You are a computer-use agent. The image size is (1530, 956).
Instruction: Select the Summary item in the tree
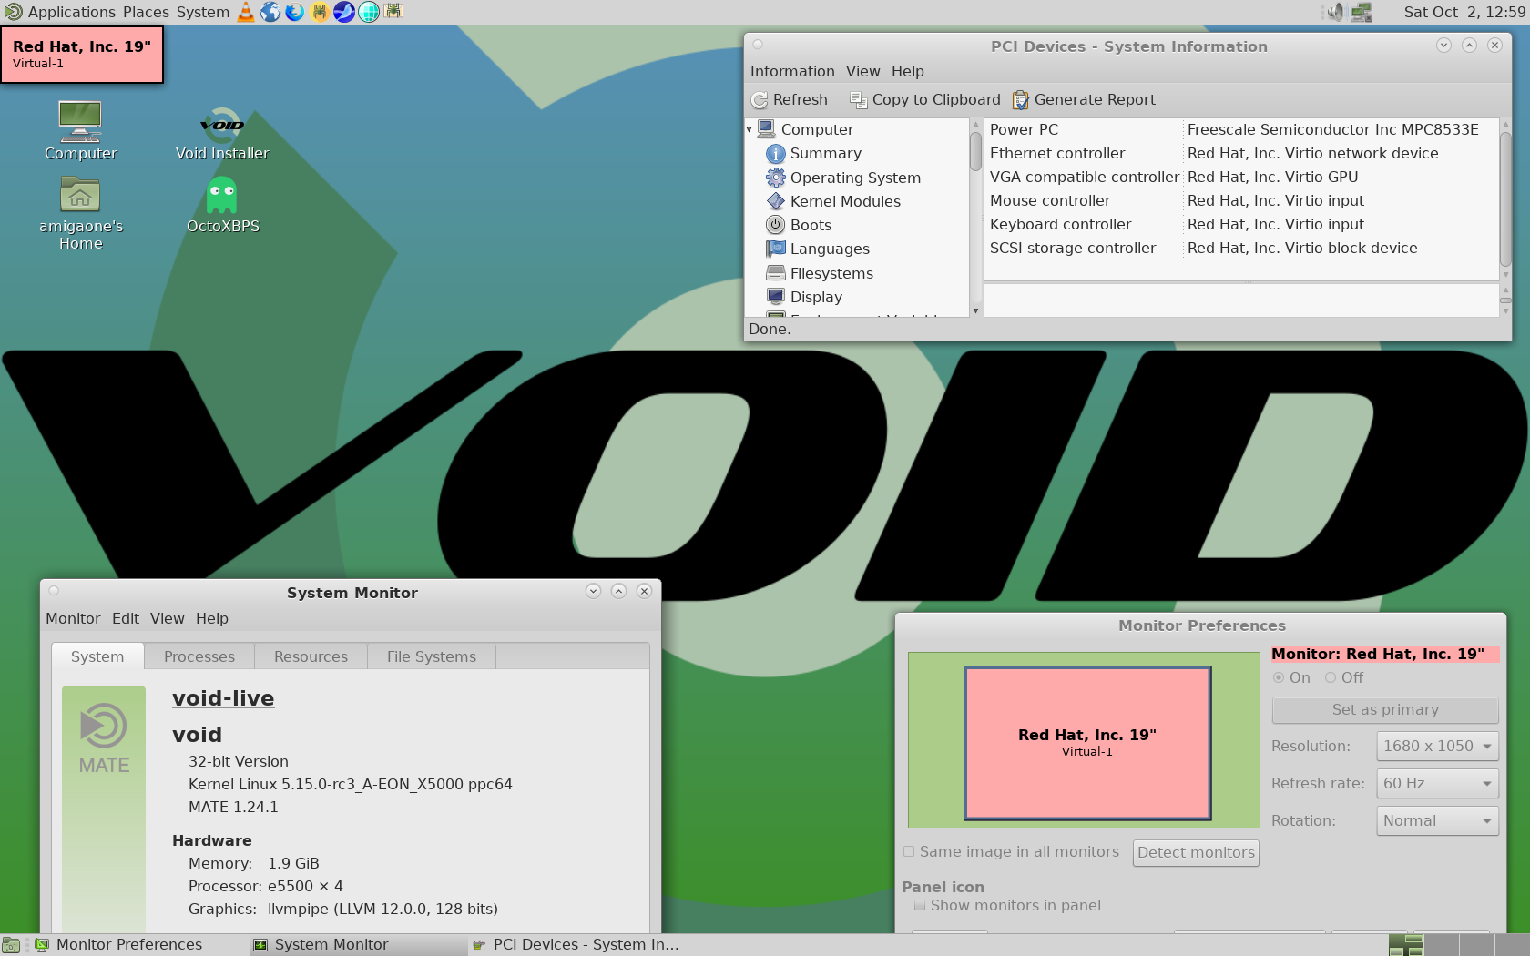825,154
